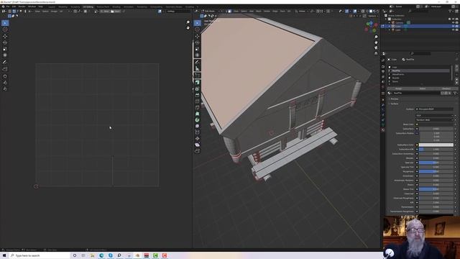Click the Roughness slider
Viewport: 460px width, 259px height.
[436, 171]
